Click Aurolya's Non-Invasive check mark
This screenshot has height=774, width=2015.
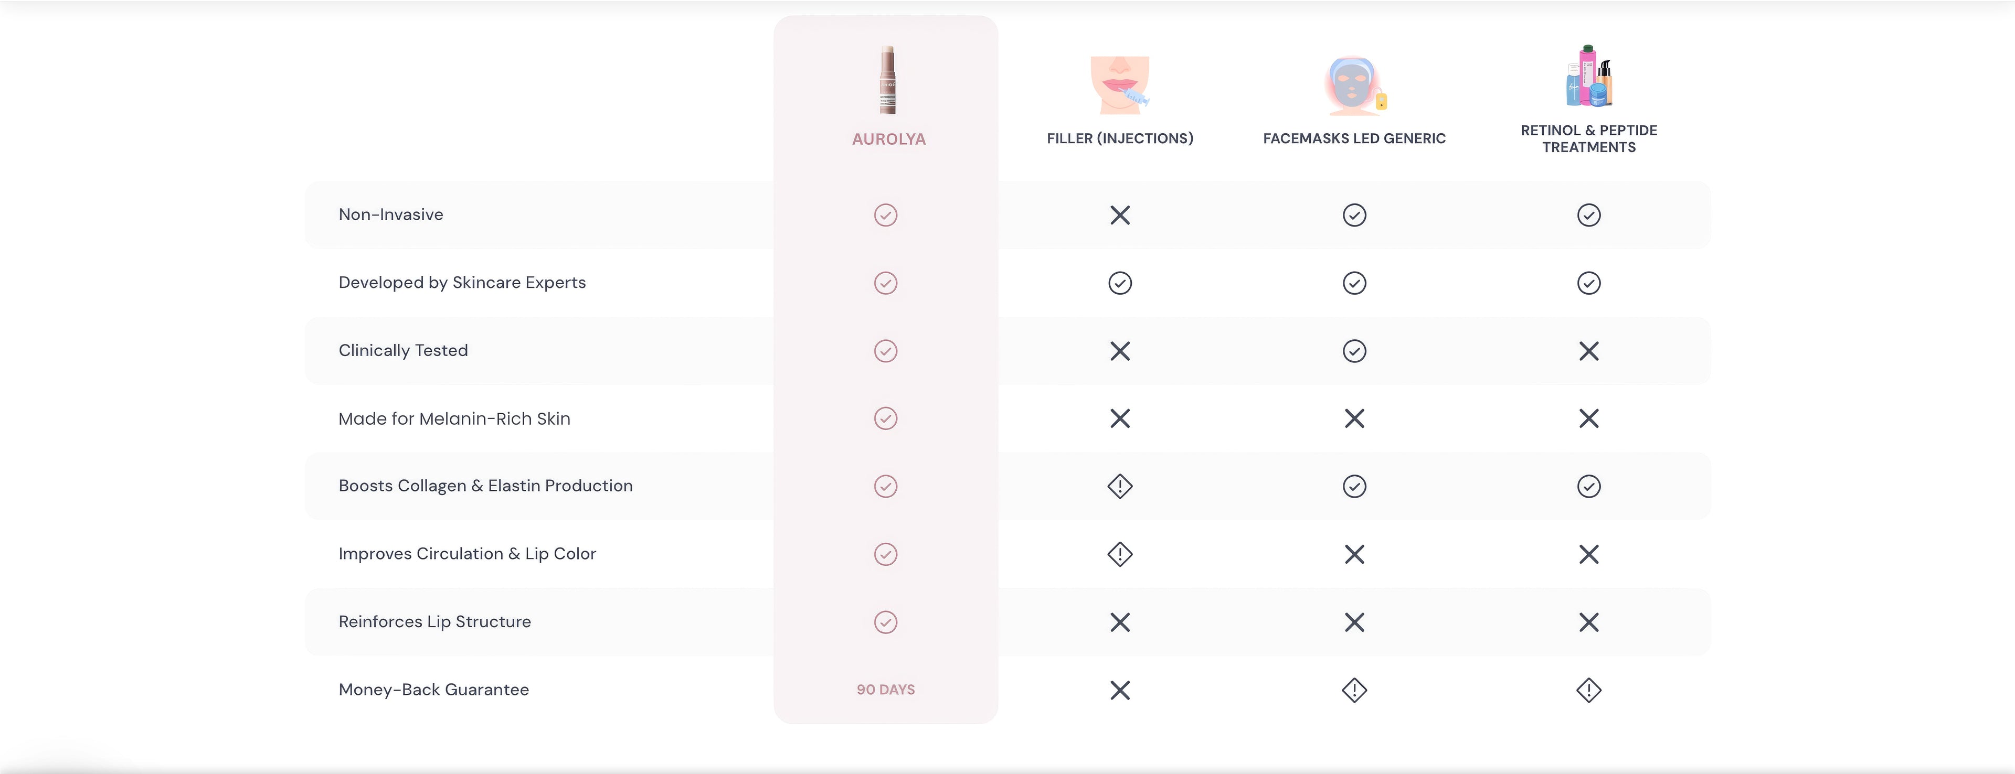885,215
